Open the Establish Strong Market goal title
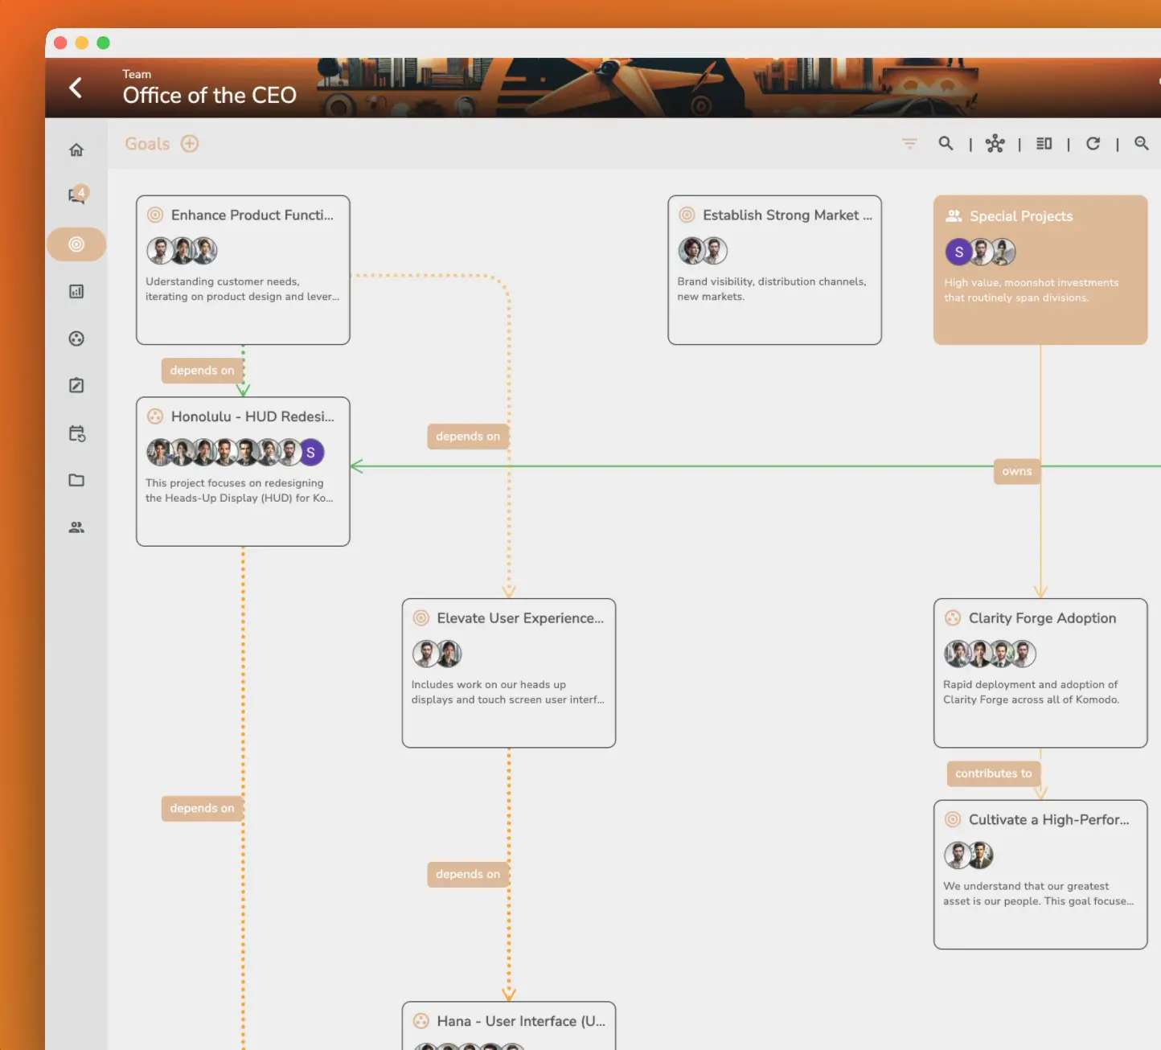Viewport: 1161px width, 1050px height. tap(787, 215)
